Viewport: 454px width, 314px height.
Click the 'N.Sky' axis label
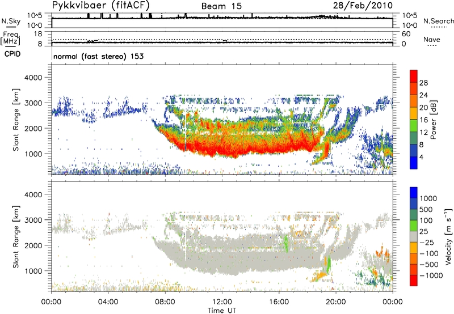point(11,21)
